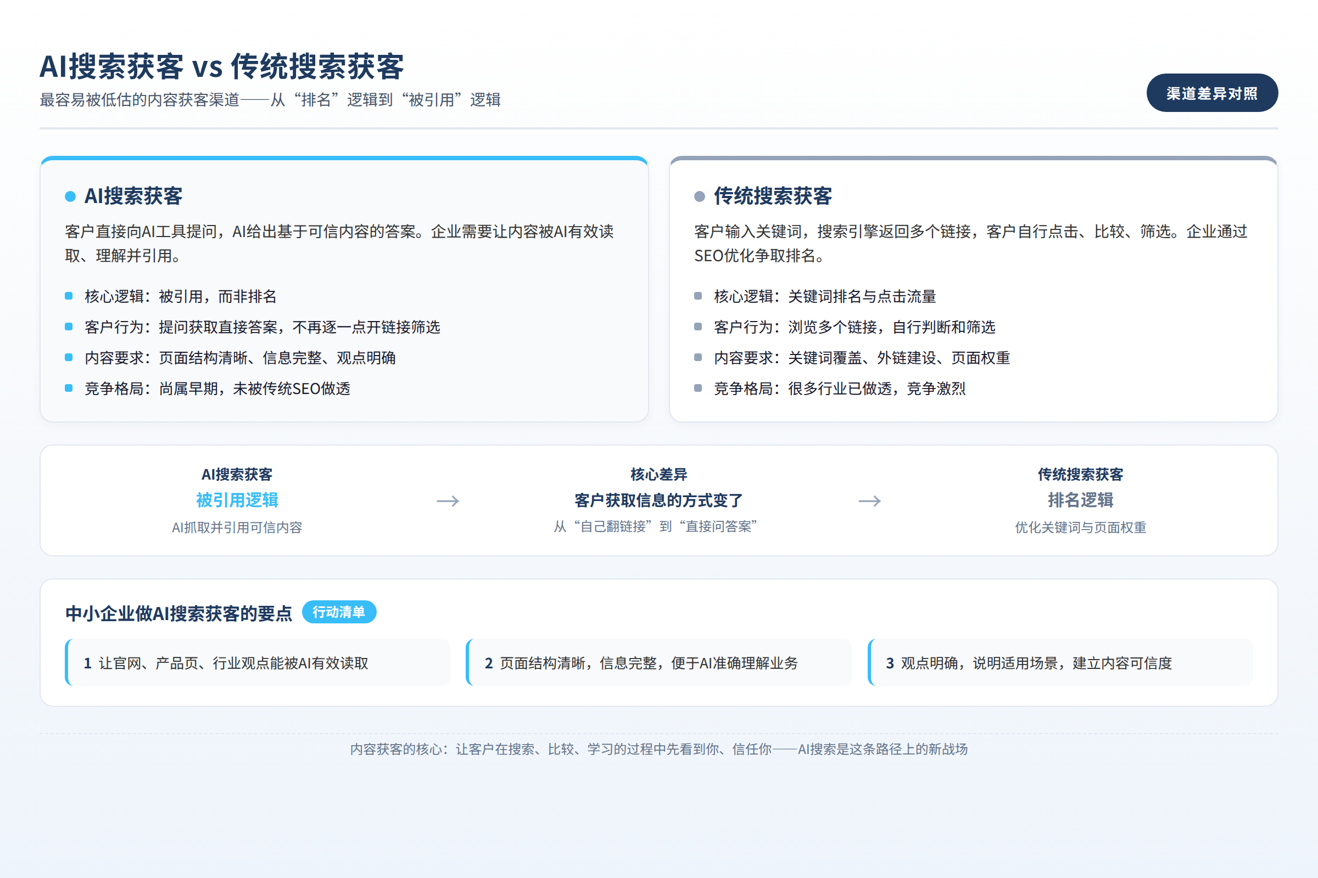Screen dimensions: 1318x878
Task: Click gray dot beside 传统搜索获客 heading
Action: (699, 196)
